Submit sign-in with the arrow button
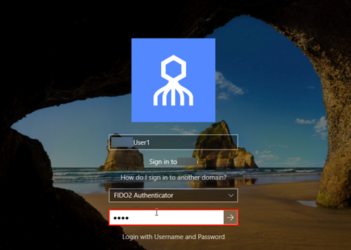This screenshot has width=351, height=250. 231,217
